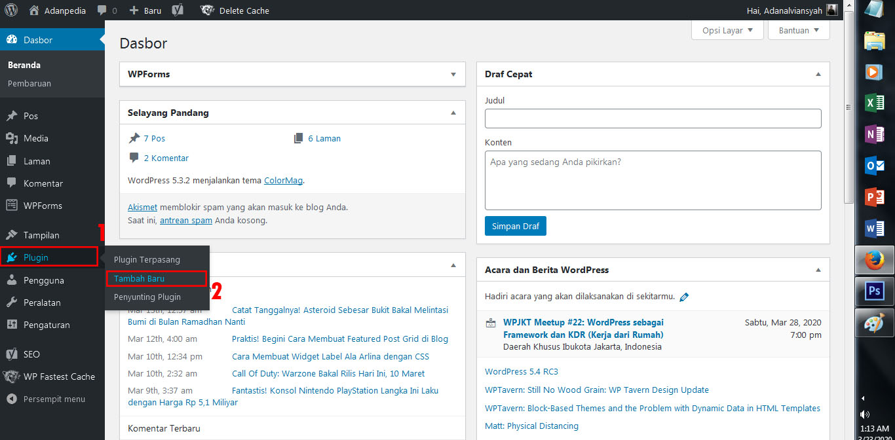Click the Judul text input field

click(653, 119)
